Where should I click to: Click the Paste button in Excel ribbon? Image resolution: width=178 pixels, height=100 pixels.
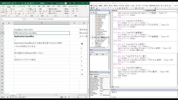tap(3, 11)
